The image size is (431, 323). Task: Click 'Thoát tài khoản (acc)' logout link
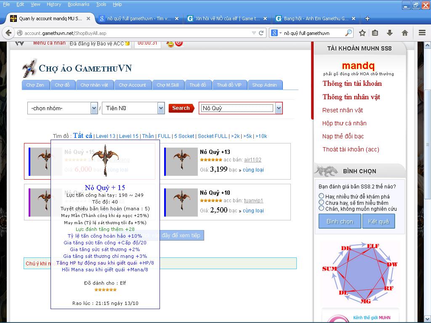coord(351,149)
